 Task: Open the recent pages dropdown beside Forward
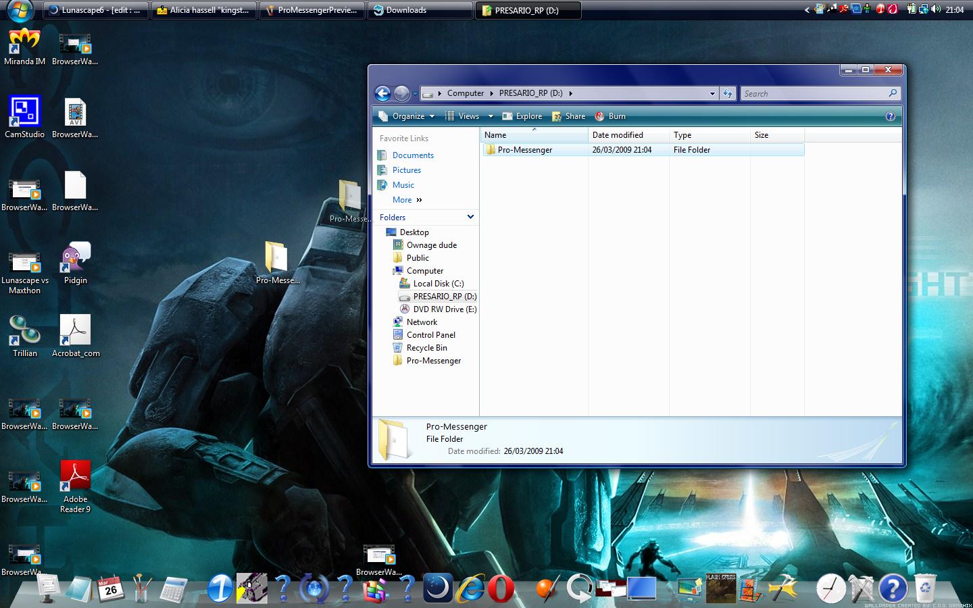[415, 94]
